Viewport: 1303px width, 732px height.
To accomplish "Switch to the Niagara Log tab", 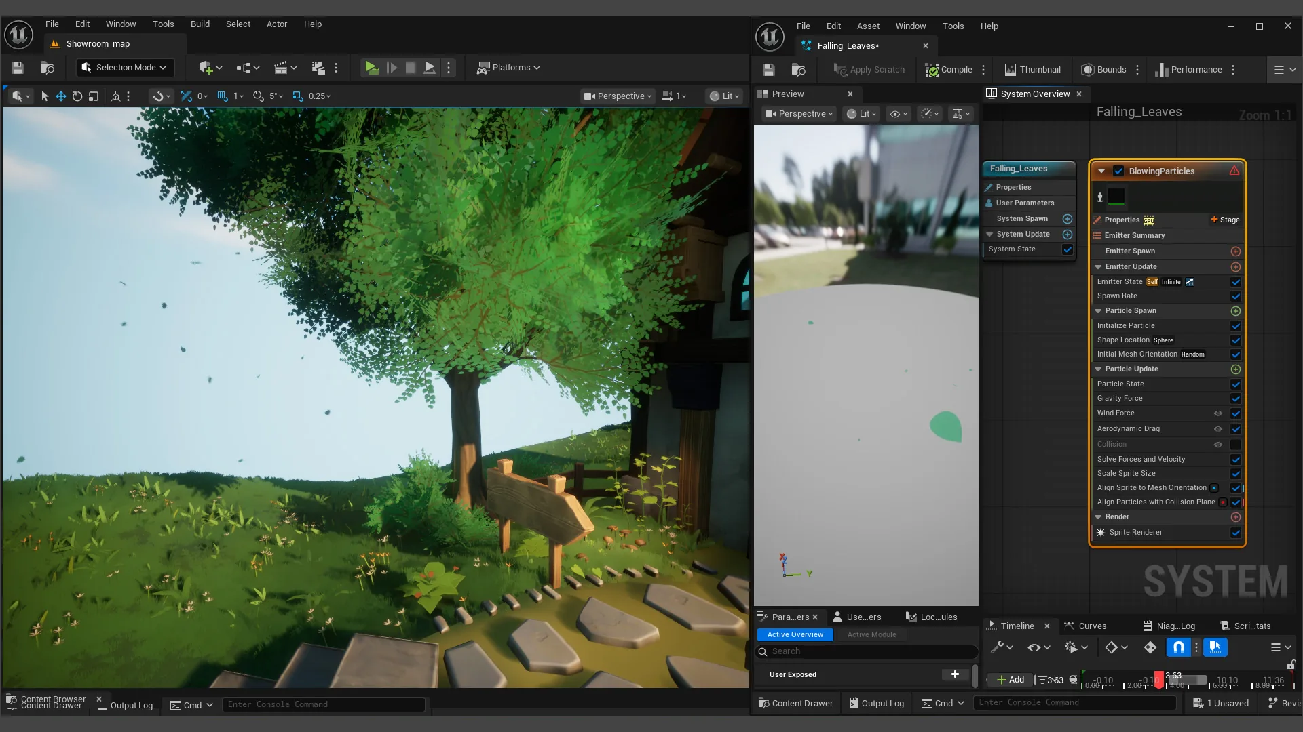I will pos(1169,626).
